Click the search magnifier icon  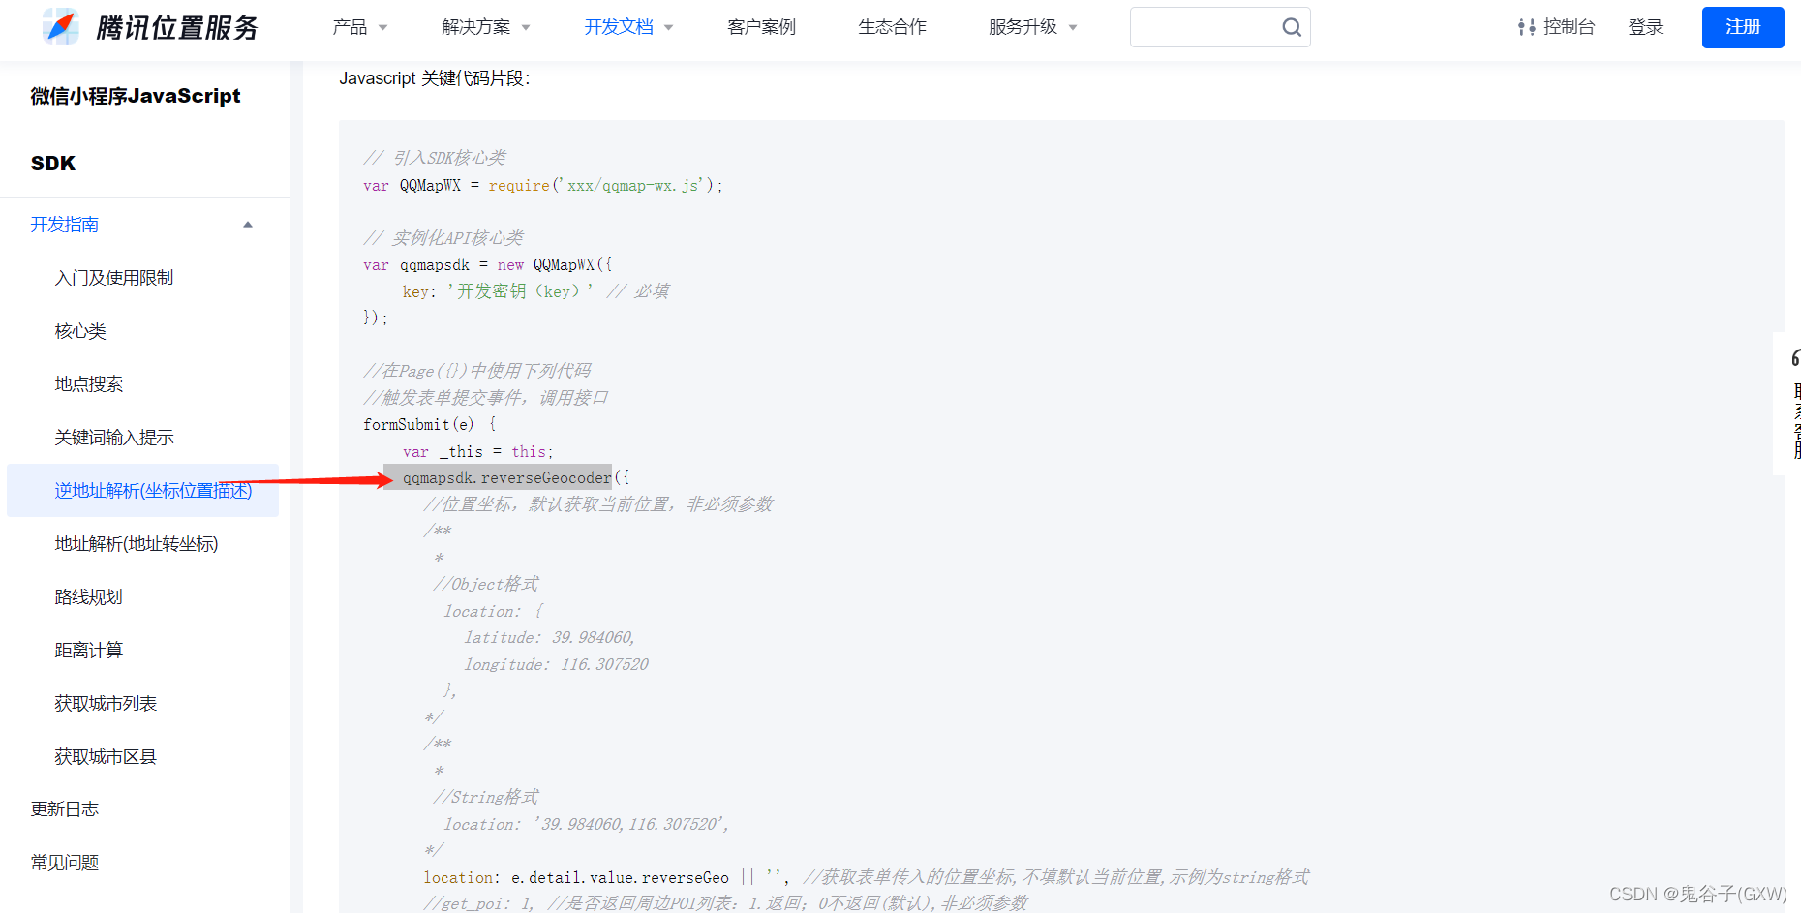[x=1292, y=27]
